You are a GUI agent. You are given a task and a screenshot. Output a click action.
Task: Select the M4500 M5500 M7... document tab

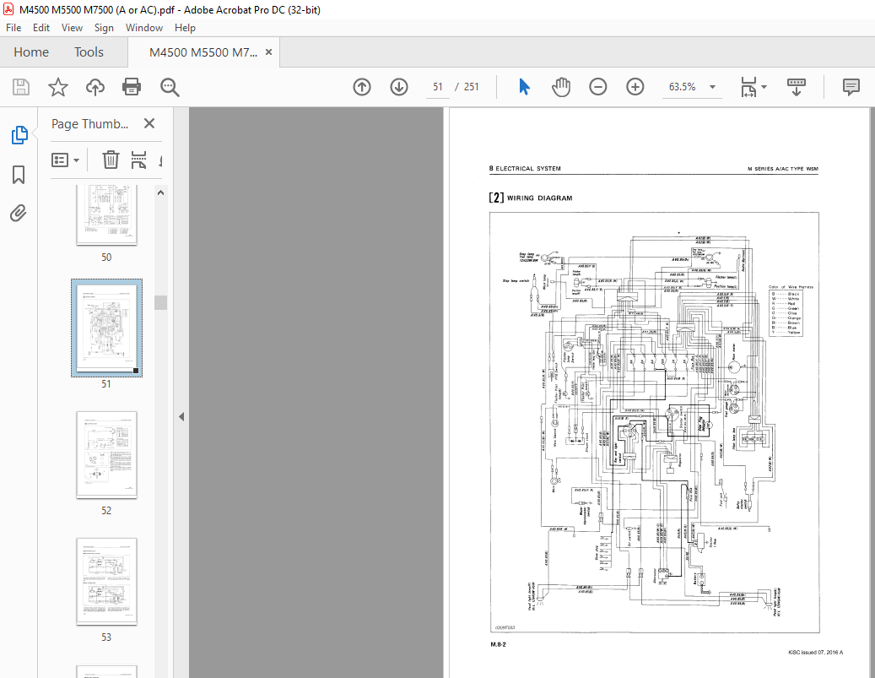pyautogui.click(x=203, y=52)
